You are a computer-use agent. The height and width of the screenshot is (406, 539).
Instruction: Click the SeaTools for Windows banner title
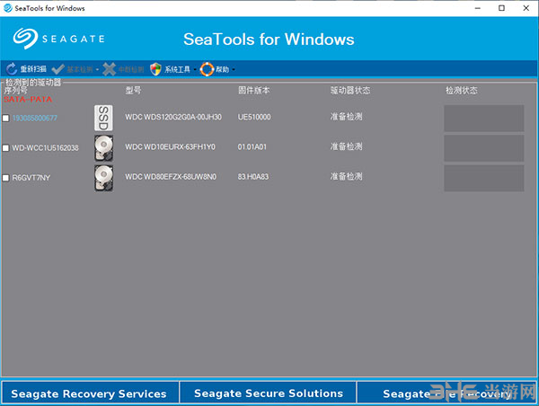[269, 40]
